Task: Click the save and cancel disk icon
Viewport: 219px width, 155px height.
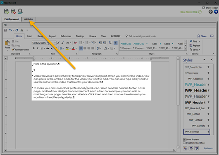Action: [x=13, y=11]
